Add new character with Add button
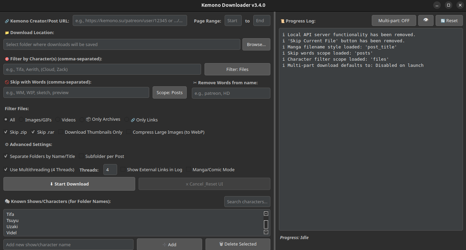Viewport: 466px width, 250px height. coord(169,245)
